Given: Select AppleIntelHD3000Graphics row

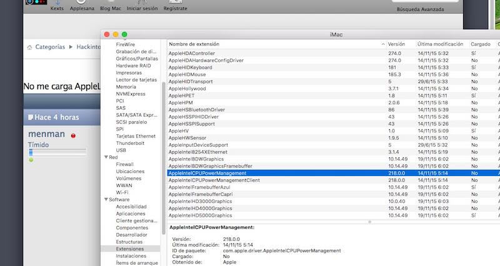Looking at the screenshot, I should tap(333, 201).
